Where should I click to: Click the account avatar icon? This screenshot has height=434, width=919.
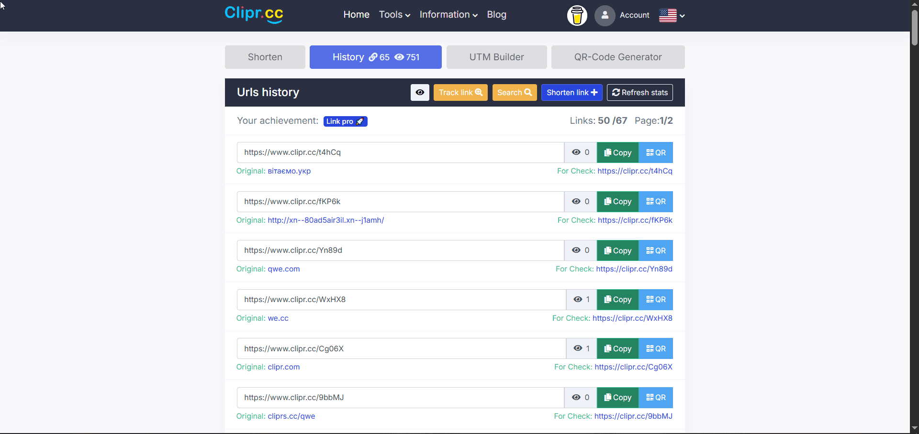pyautogui.click(x=605, y=15)
